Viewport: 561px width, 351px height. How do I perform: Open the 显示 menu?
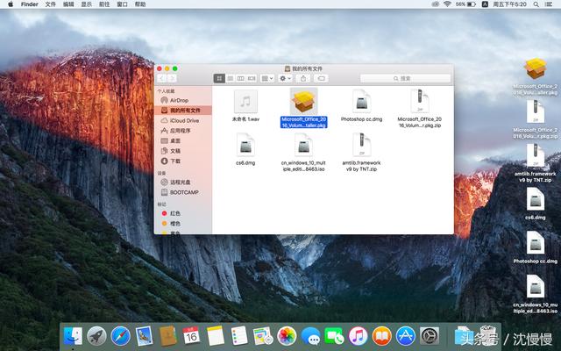86,4
